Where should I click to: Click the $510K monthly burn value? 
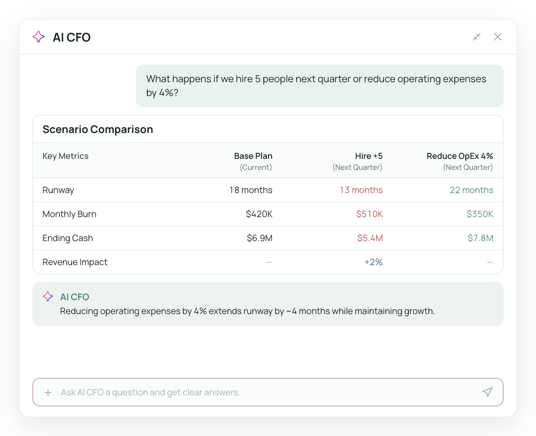click(370, 214)
